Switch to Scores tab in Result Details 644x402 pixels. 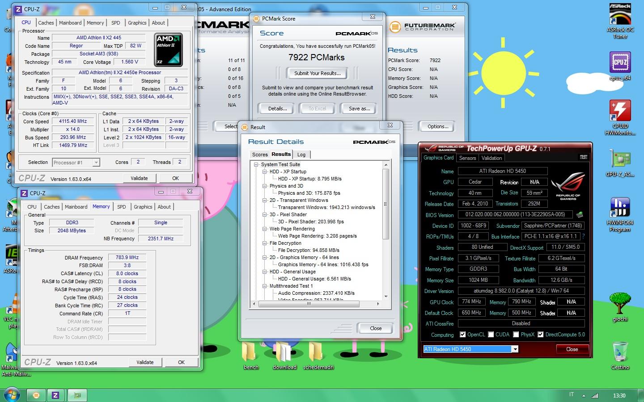tap(260, 155)
